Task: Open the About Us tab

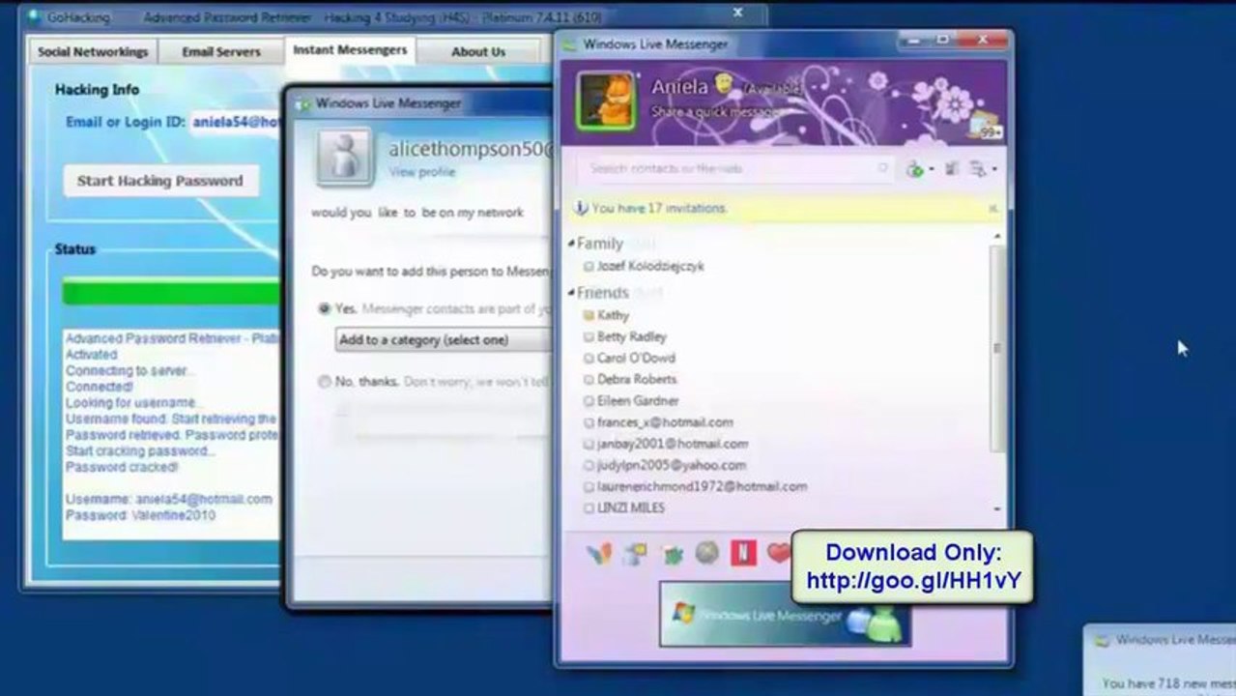Action: 478,52
